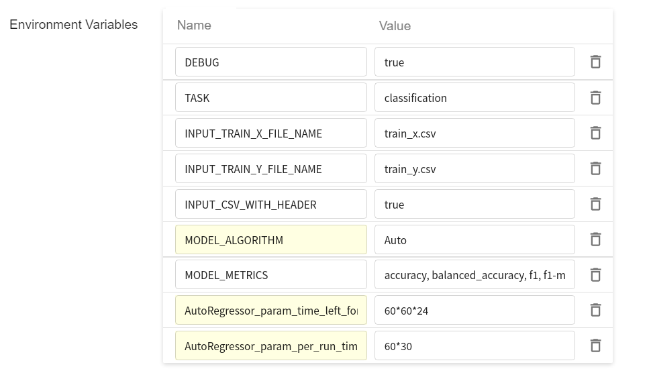Image resolution: width=649 pixels, height=375 pixels.
Task: Select the train_x.csv value field
Action: (x=474, y=133)
